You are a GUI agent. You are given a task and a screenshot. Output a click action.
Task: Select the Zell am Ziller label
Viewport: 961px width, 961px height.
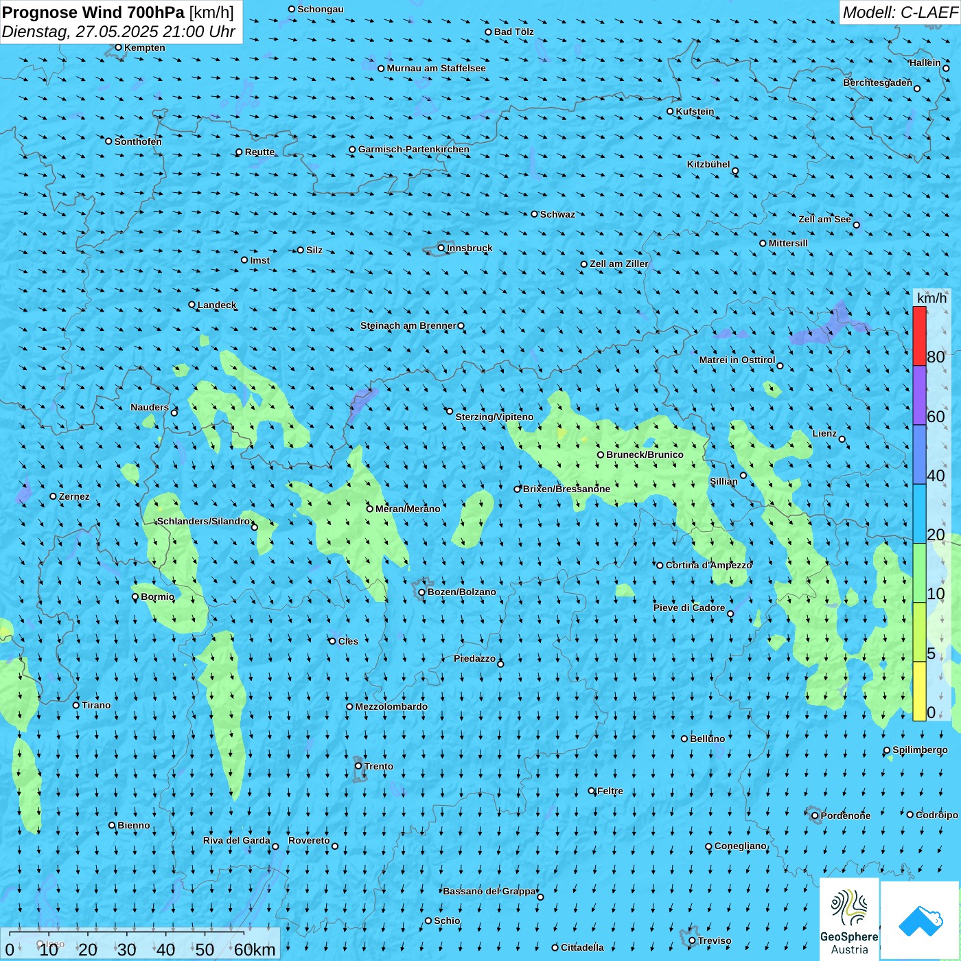point(619,264)
